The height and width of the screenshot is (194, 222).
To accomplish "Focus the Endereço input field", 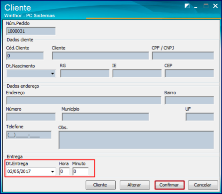I will click(x=84, y=100).
